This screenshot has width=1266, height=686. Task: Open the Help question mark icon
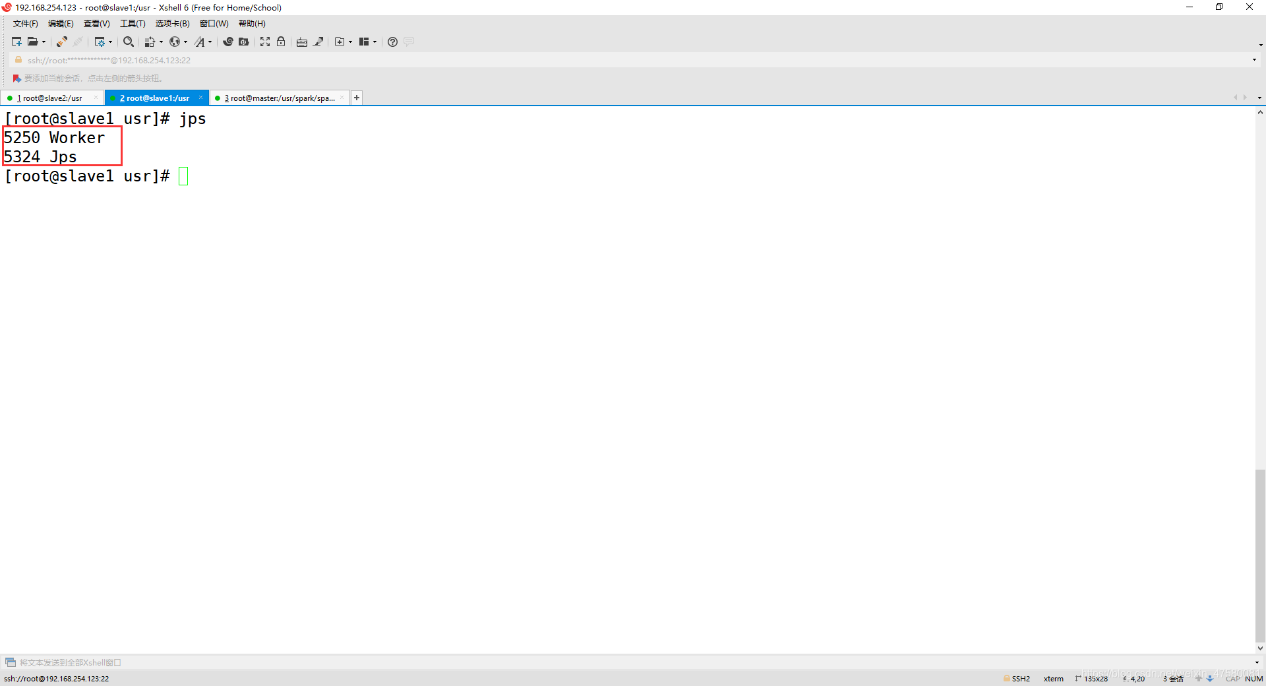(x=392, y=42)
